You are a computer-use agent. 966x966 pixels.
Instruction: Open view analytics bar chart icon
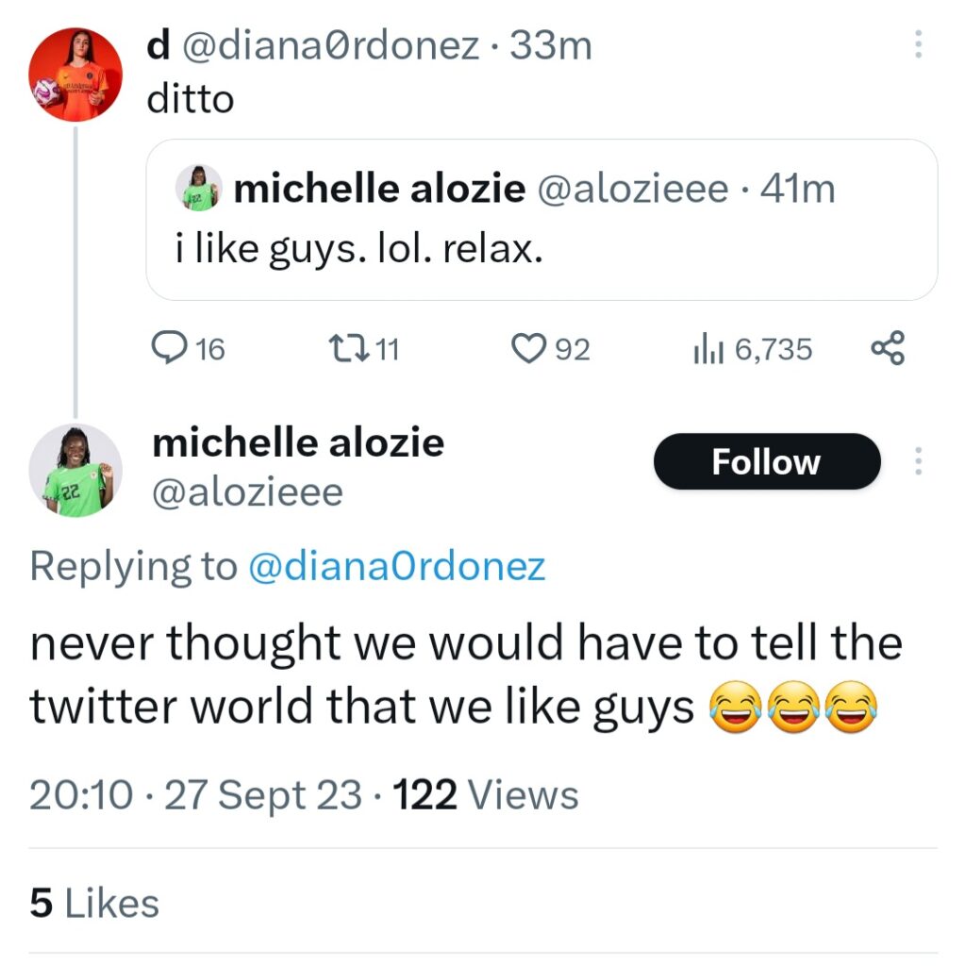click(x=708, y=350)
